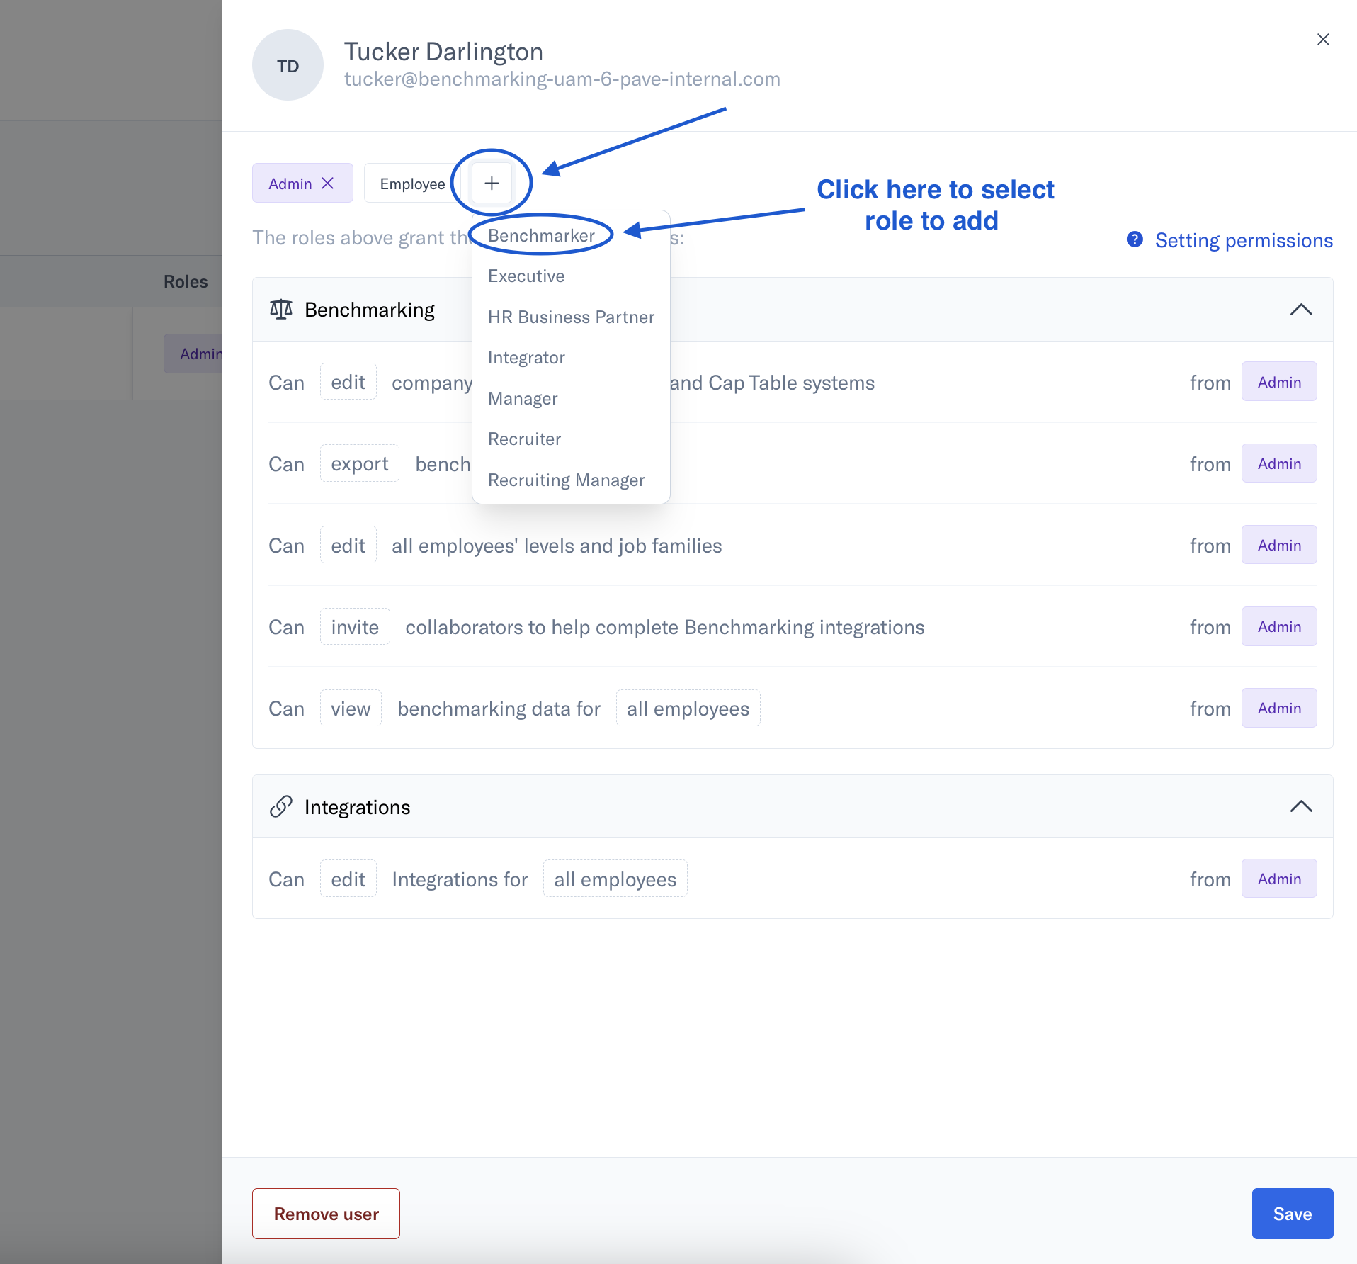The image size is (1357, 1264).
Task: Select Recruiting Manager role
Action: [566, 480]
